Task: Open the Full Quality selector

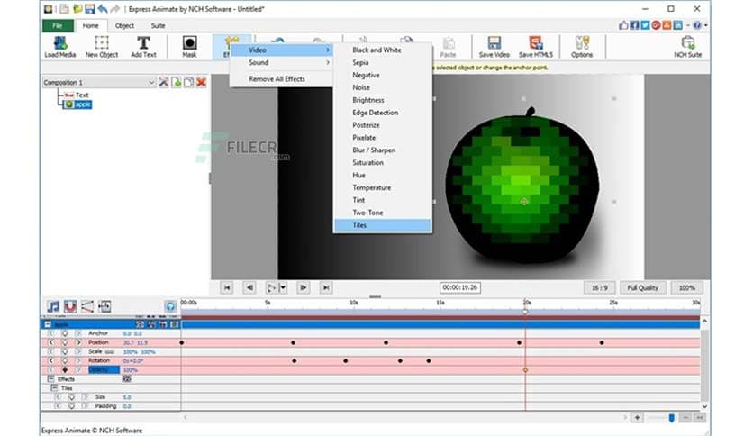Action: [642, 287]
